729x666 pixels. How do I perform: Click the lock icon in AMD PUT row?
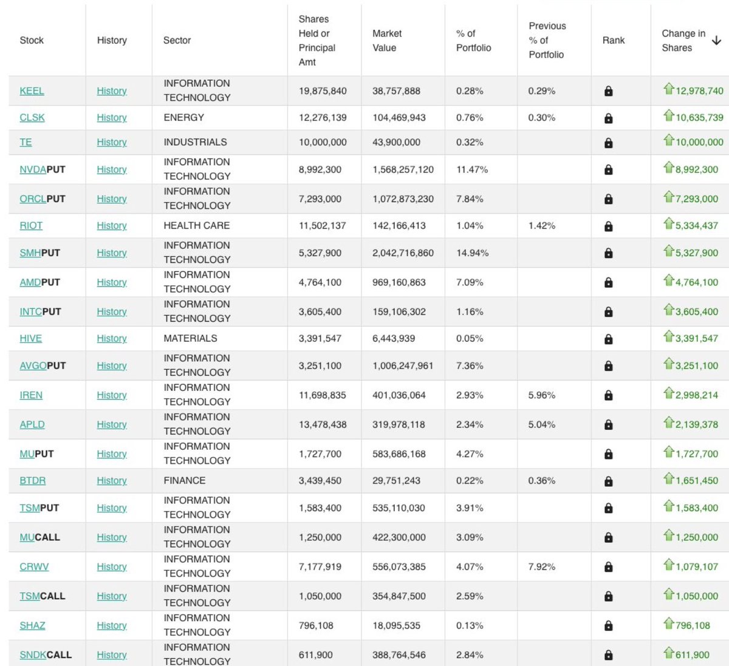tap(608, 282)
